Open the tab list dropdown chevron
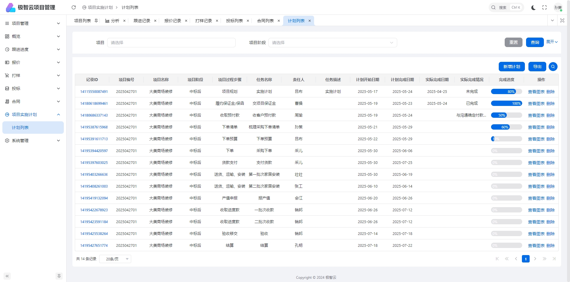This screenshot has width=570, height=282. pos(552,20)
